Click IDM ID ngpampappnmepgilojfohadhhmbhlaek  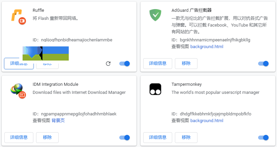(79, 114)
